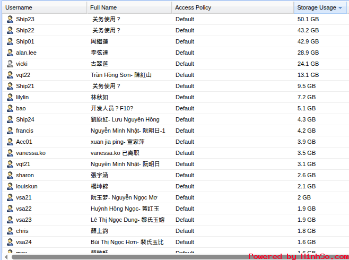Click the user icon for louiskun
The height and width of the screenshot is (260, 349).
[x=10, y=186]
